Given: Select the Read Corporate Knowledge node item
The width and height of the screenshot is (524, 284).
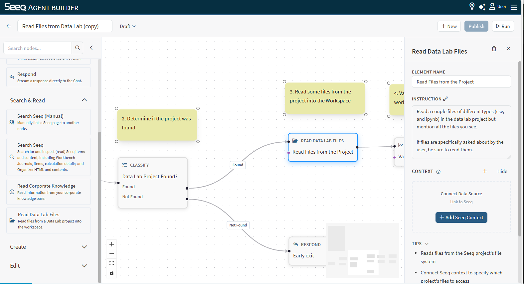Looking at the screenshot, I should (49, 192).
